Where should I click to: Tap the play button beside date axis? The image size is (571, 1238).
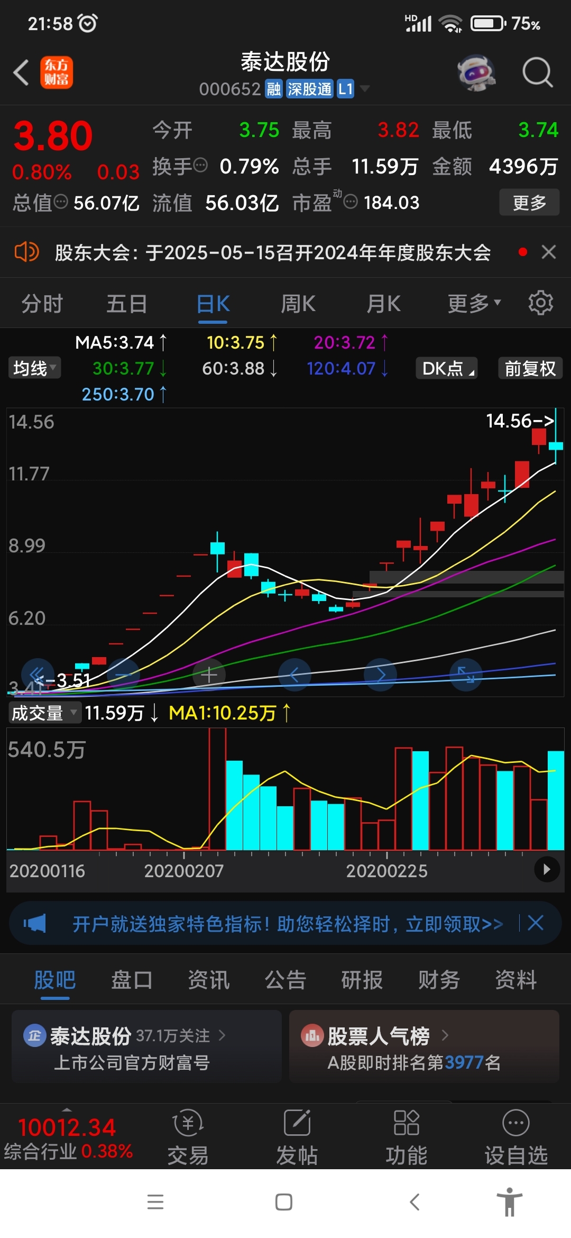pyautogui.click(x=547, y=869)
